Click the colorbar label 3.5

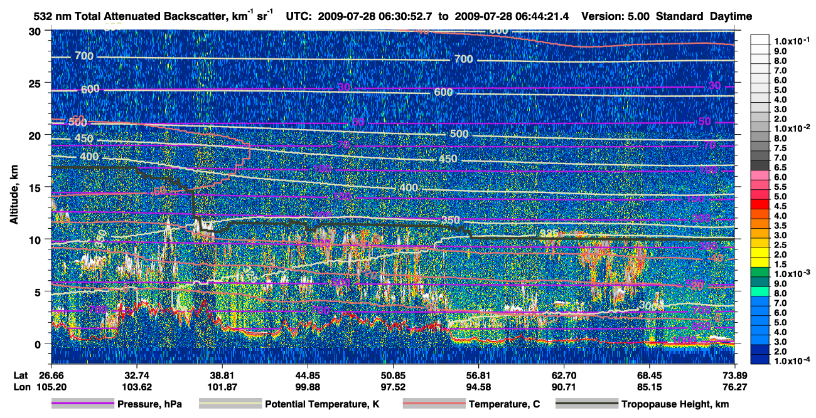(781, 225)
